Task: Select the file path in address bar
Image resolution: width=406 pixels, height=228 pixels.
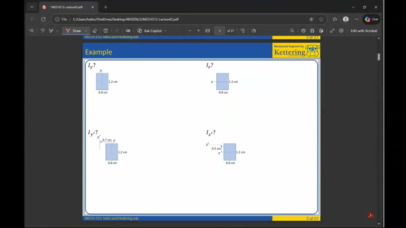Action: coord(126,19)
